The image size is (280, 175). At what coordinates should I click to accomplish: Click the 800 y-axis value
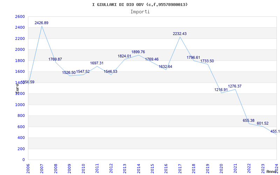point(21,116)
